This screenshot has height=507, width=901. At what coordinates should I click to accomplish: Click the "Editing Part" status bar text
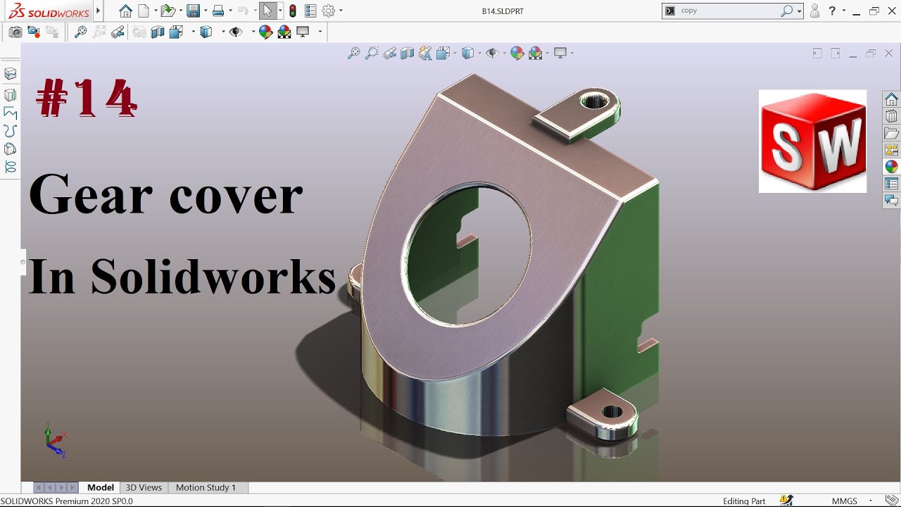[x=744, y=501]
